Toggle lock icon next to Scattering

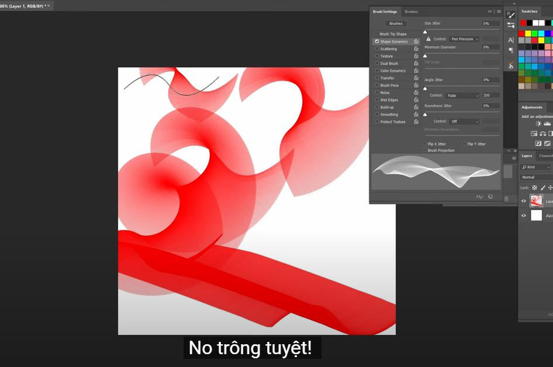(416, 48)
